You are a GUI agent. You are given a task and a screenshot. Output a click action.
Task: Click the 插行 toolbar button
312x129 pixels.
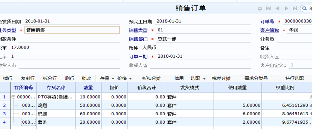pos(7,78)
